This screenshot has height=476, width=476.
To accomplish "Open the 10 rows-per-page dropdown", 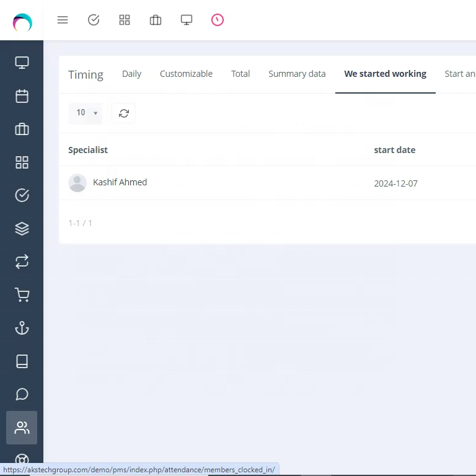I will point(85,113).
